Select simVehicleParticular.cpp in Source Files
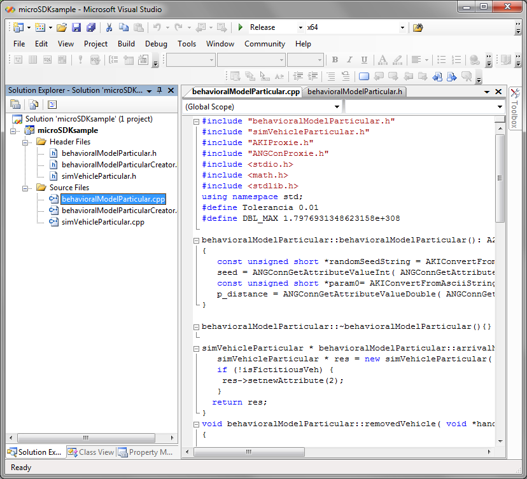The height and width of the screenshot is (479, 527). click(x=102, y=222)
